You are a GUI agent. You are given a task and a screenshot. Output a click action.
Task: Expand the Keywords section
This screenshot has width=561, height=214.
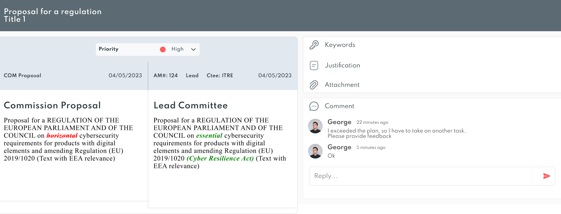coord(432,45)
